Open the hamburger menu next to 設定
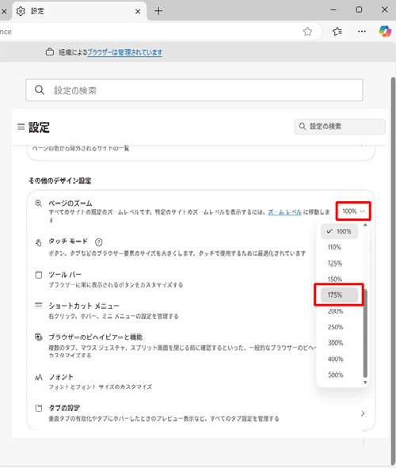 (x=21, y=127)
